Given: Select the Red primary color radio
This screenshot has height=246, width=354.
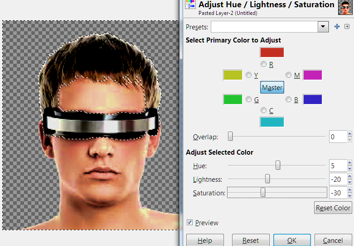Looking at the screenshot, I should [x=264, y=65].
